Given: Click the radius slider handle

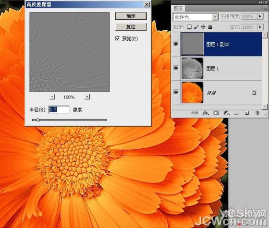Looking at the screenshot, I should tap(37, 120).
